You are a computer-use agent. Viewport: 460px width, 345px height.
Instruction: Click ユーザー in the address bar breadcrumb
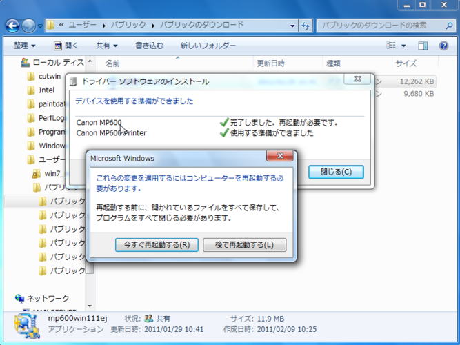click(x=83, y=26)
